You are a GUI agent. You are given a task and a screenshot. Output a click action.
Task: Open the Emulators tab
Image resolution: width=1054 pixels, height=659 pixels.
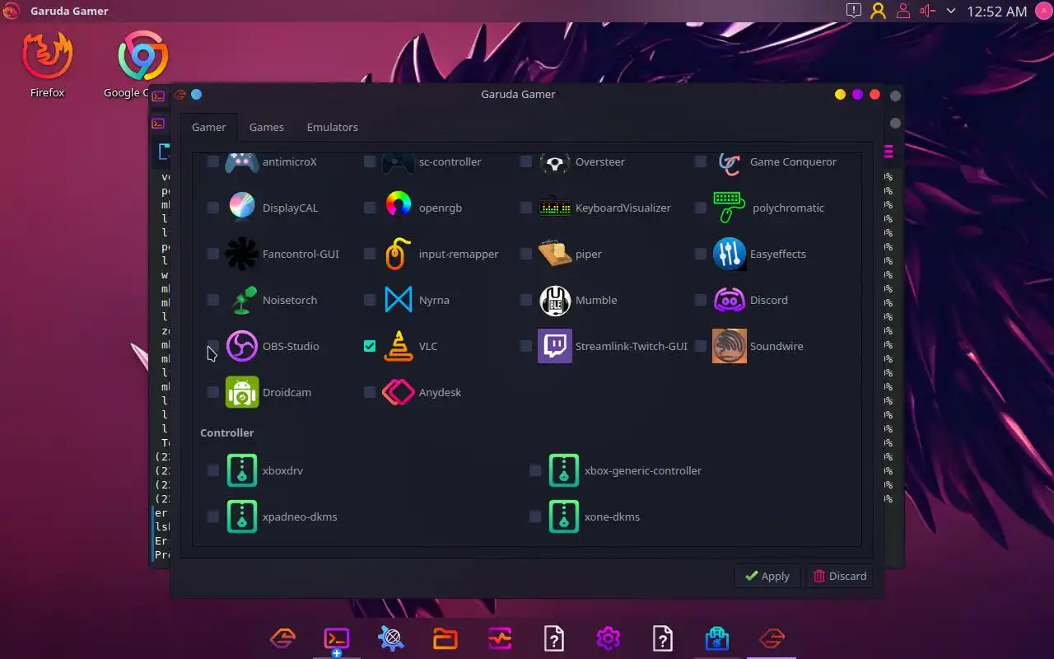pyautogui.click(x=333, y=127)
